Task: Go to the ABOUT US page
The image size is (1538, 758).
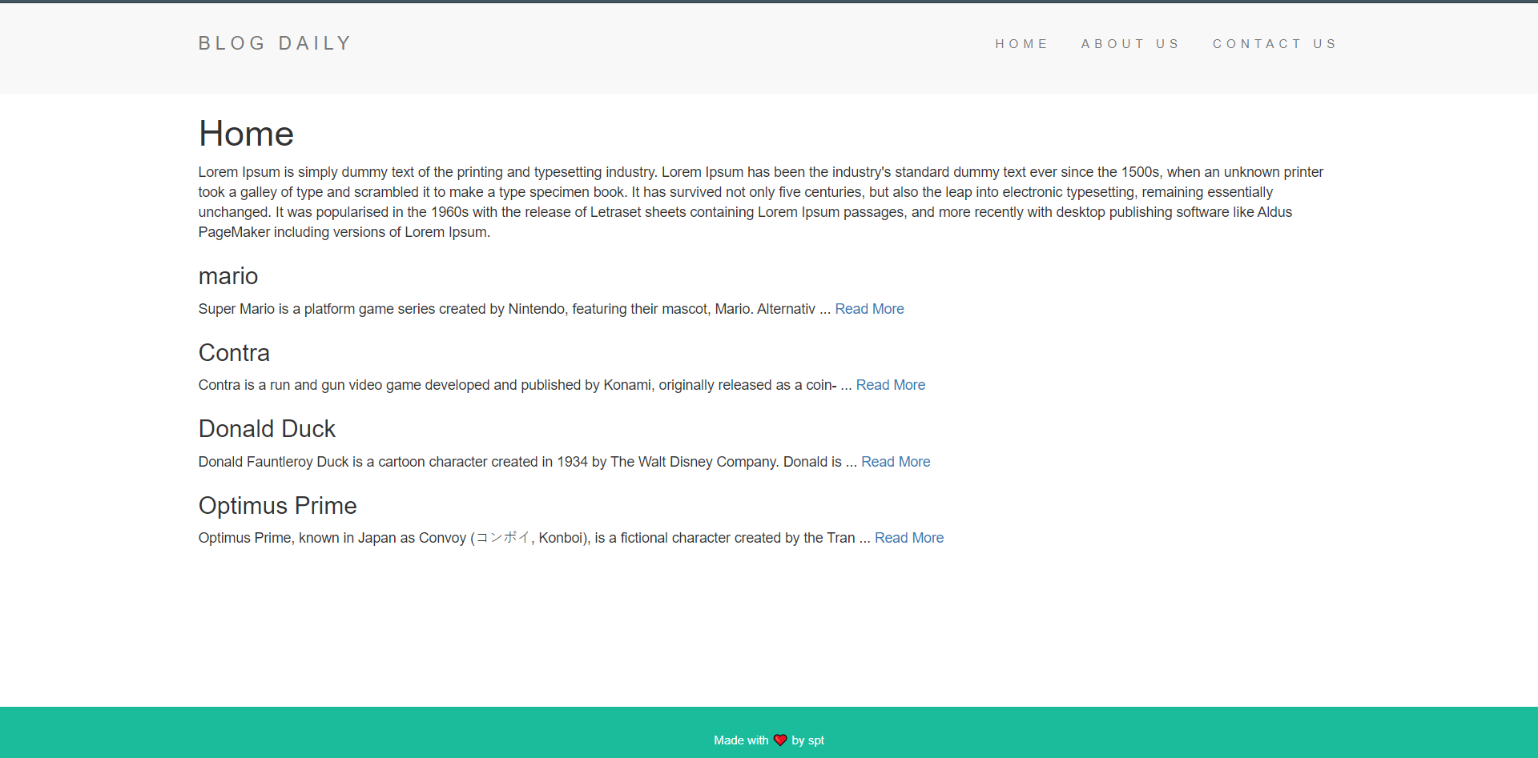Action: pos(1129,44)
